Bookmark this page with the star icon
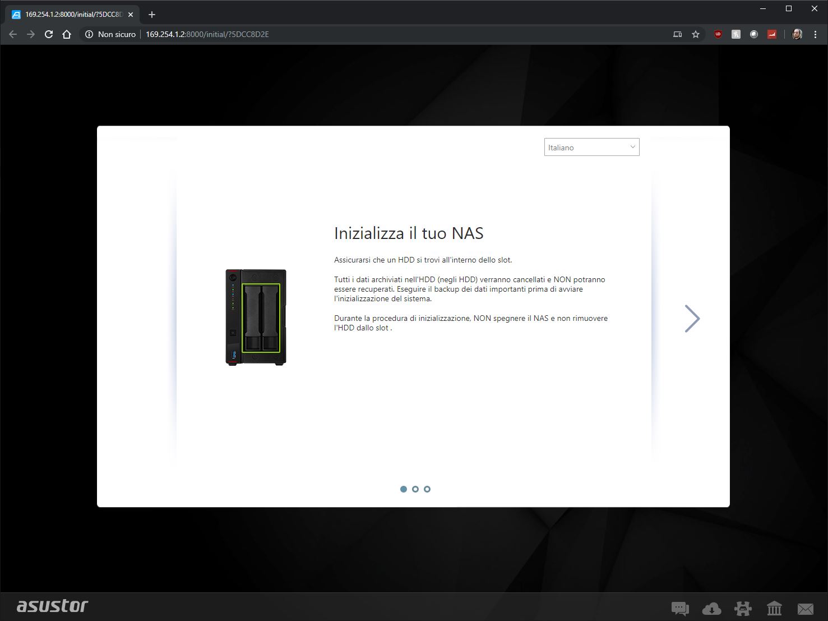 [696, 34]
